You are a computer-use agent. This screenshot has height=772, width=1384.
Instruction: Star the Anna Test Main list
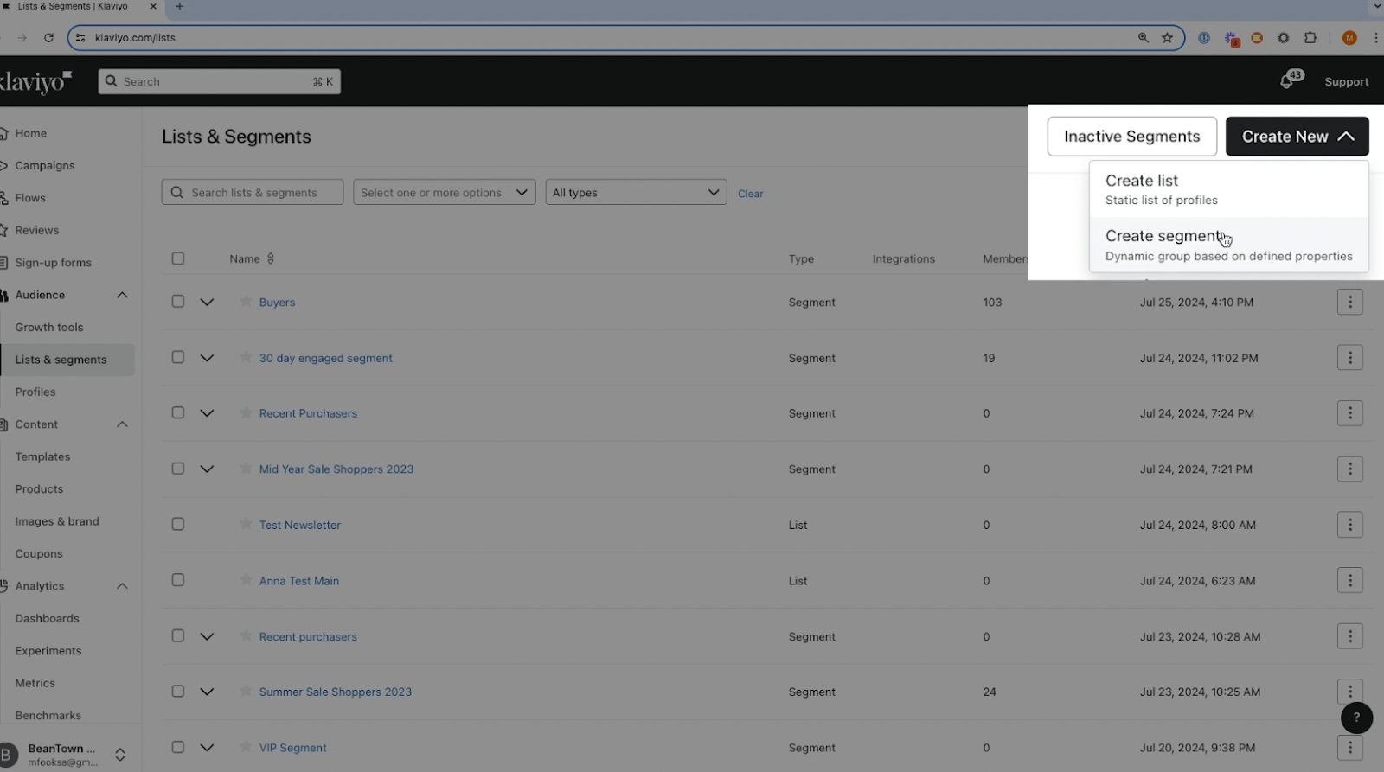tap(246, 579)
